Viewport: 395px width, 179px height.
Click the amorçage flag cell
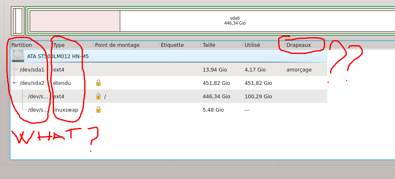click(299, 69)
